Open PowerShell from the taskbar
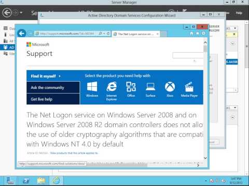 click(x=26, y=181)
